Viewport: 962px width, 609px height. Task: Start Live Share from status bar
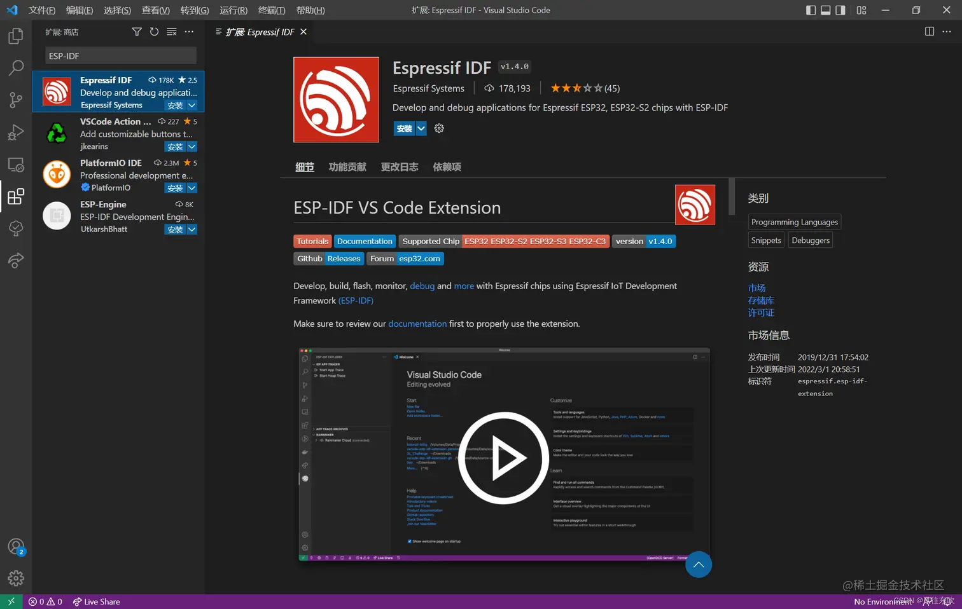point(96,601)
